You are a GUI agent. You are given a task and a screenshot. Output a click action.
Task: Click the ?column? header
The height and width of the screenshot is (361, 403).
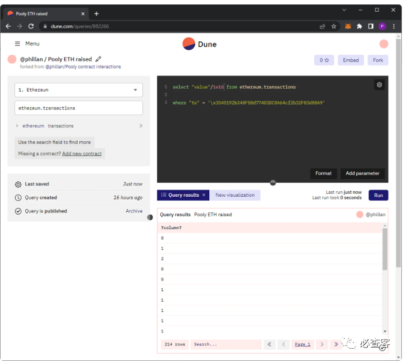click(x=171, y=227)
